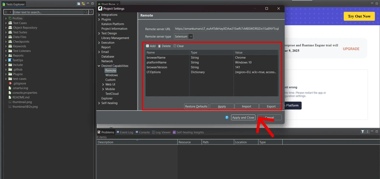Image resolution: width=380 pixels, height=179 pixels.
Task: Click the Remote server URL field
Action: click(x=227, y=29)
